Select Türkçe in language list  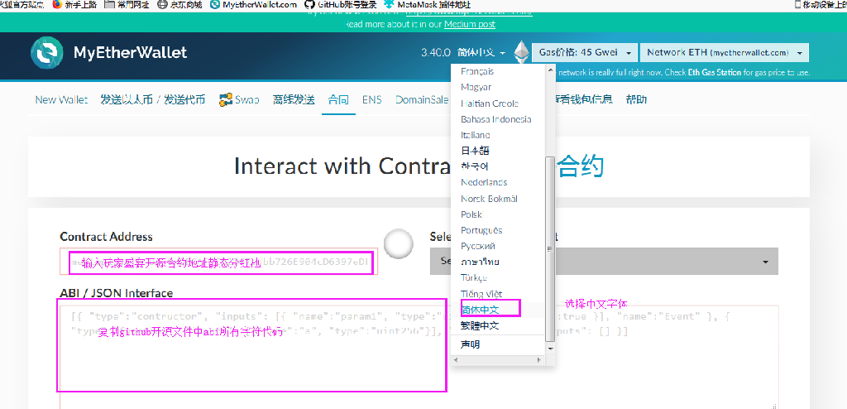pyautogui.click(x=474, y=277)
